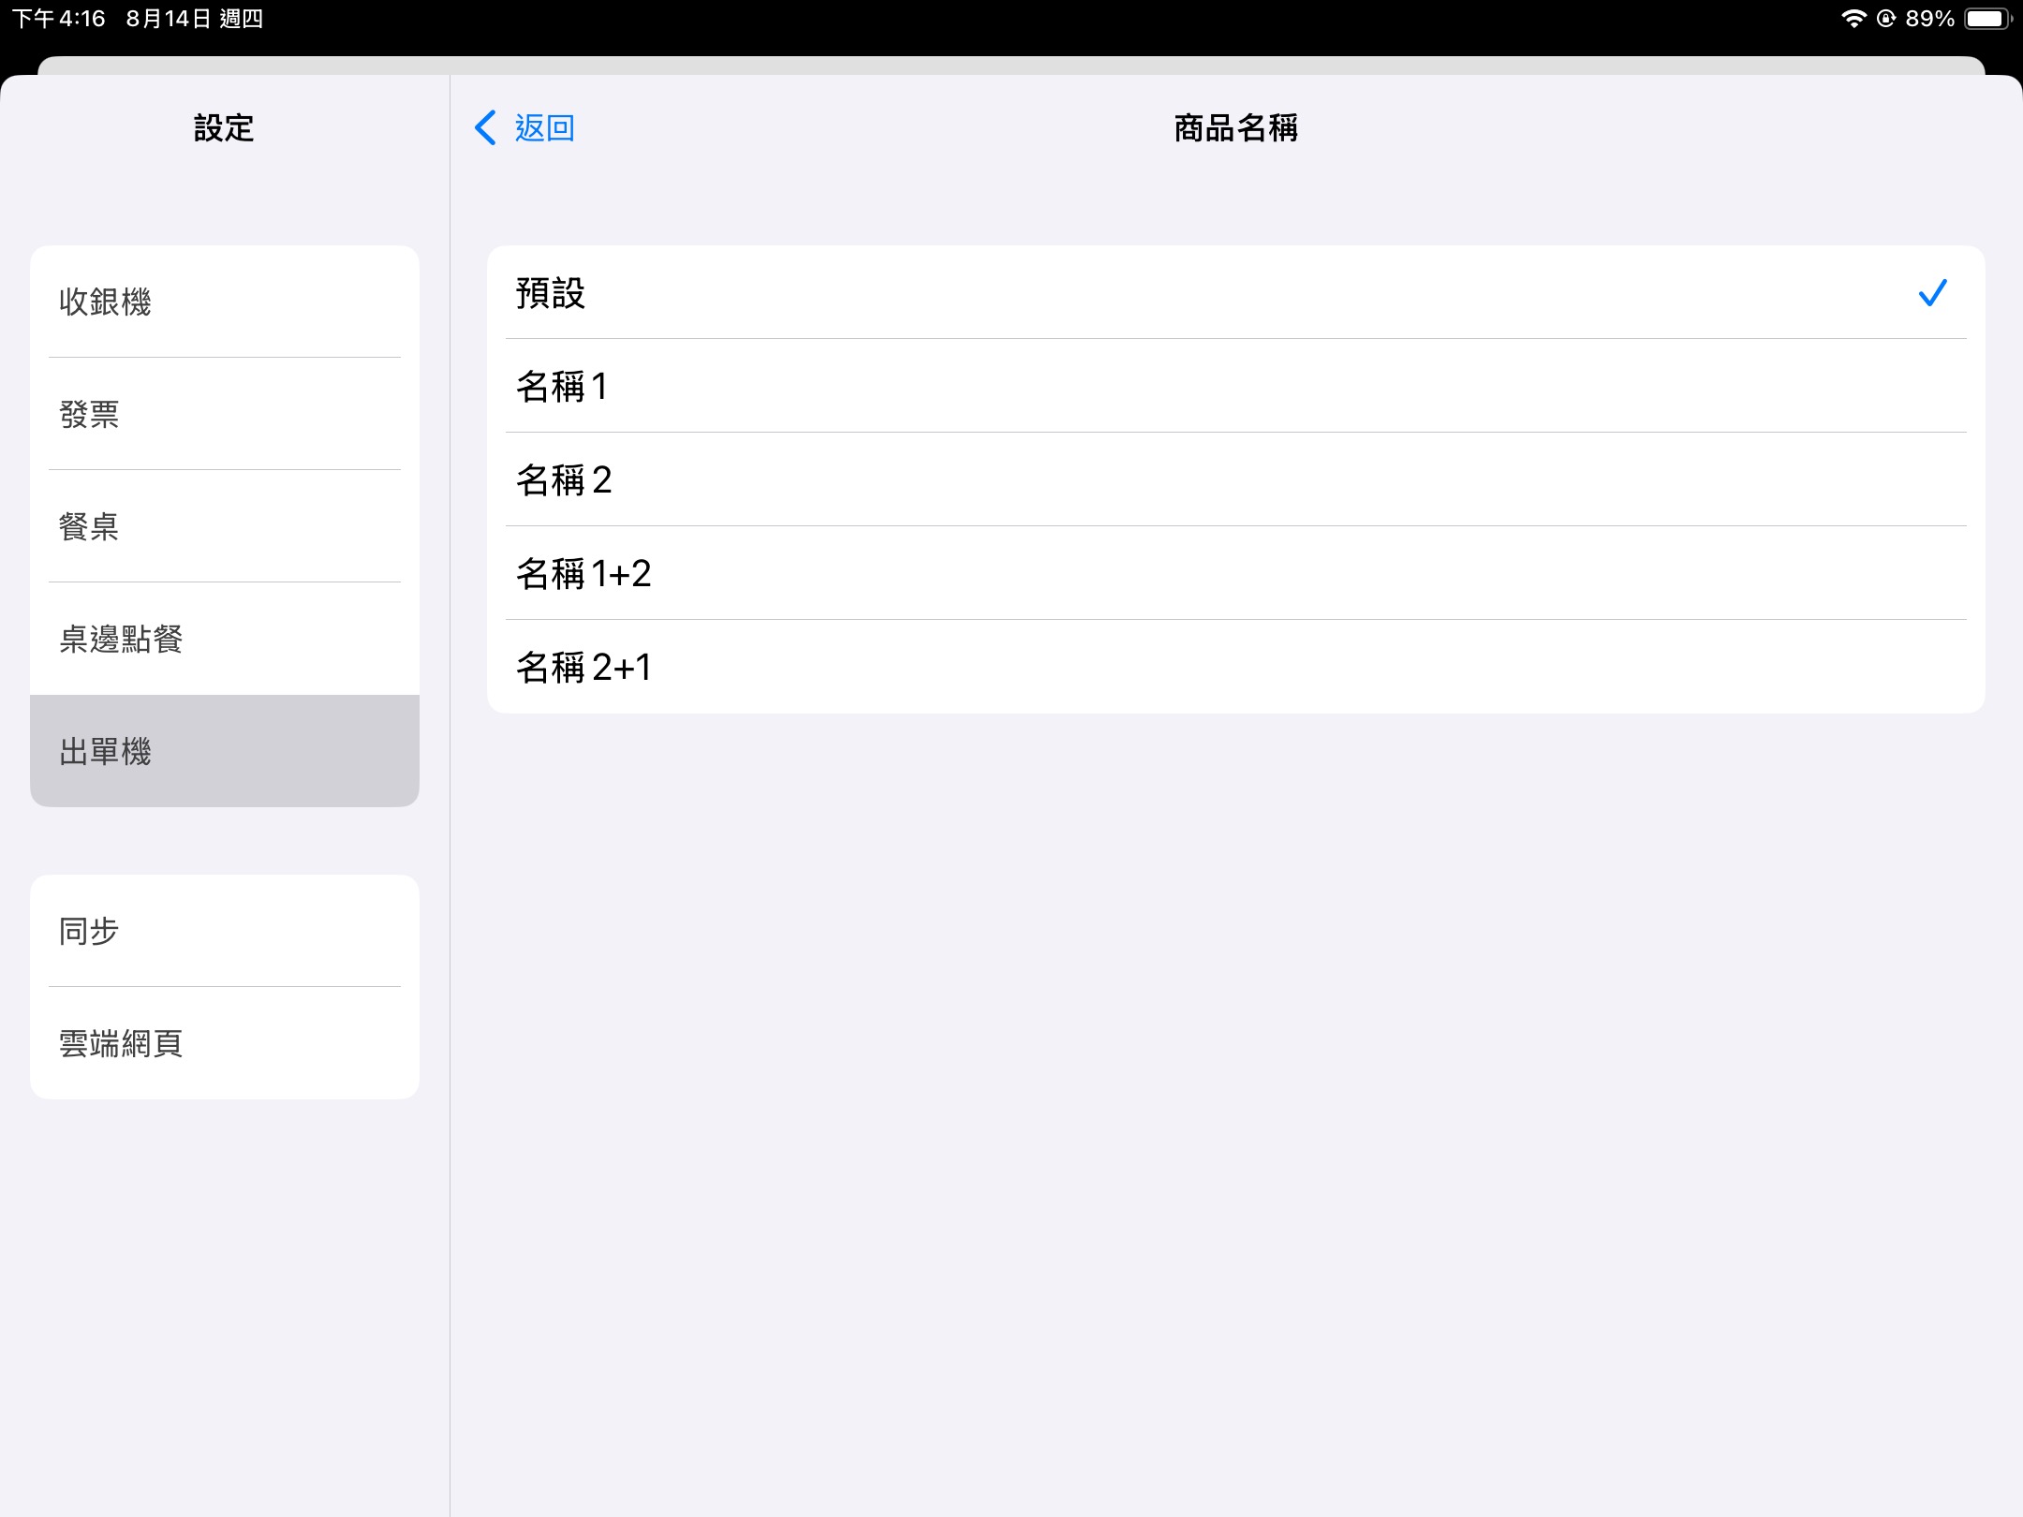Tap the 商品名稱 page title
The width and height of the screenshot is (2023, 1517).
point(1235,128)
